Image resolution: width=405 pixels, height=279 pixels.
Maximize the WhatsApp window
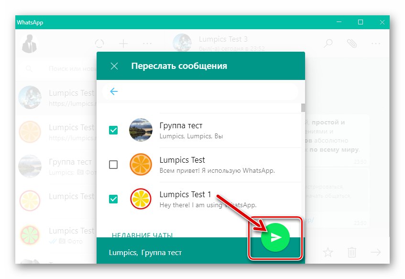[361, 22]
